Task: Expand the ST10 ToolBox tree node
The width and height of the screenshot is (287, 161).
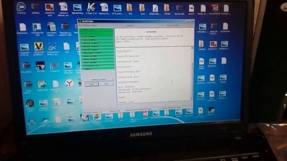Action: pyautogui.click(x=81, y=37)
